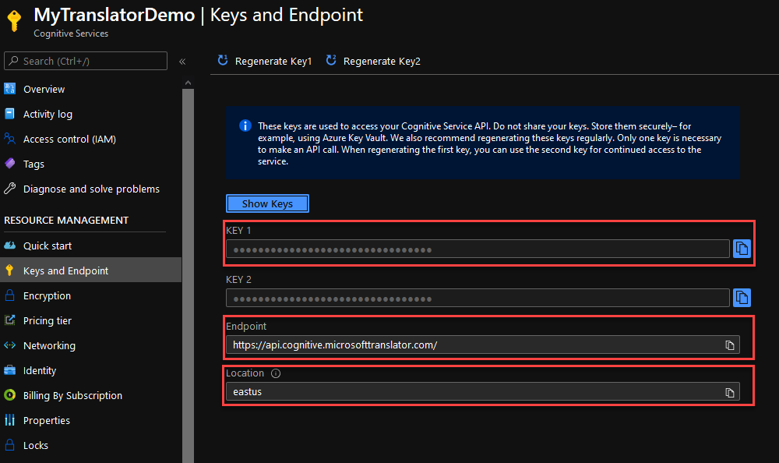The image size is (779, 463).
Task: Click the Location field showing eastus
Action: coord(482,391)
